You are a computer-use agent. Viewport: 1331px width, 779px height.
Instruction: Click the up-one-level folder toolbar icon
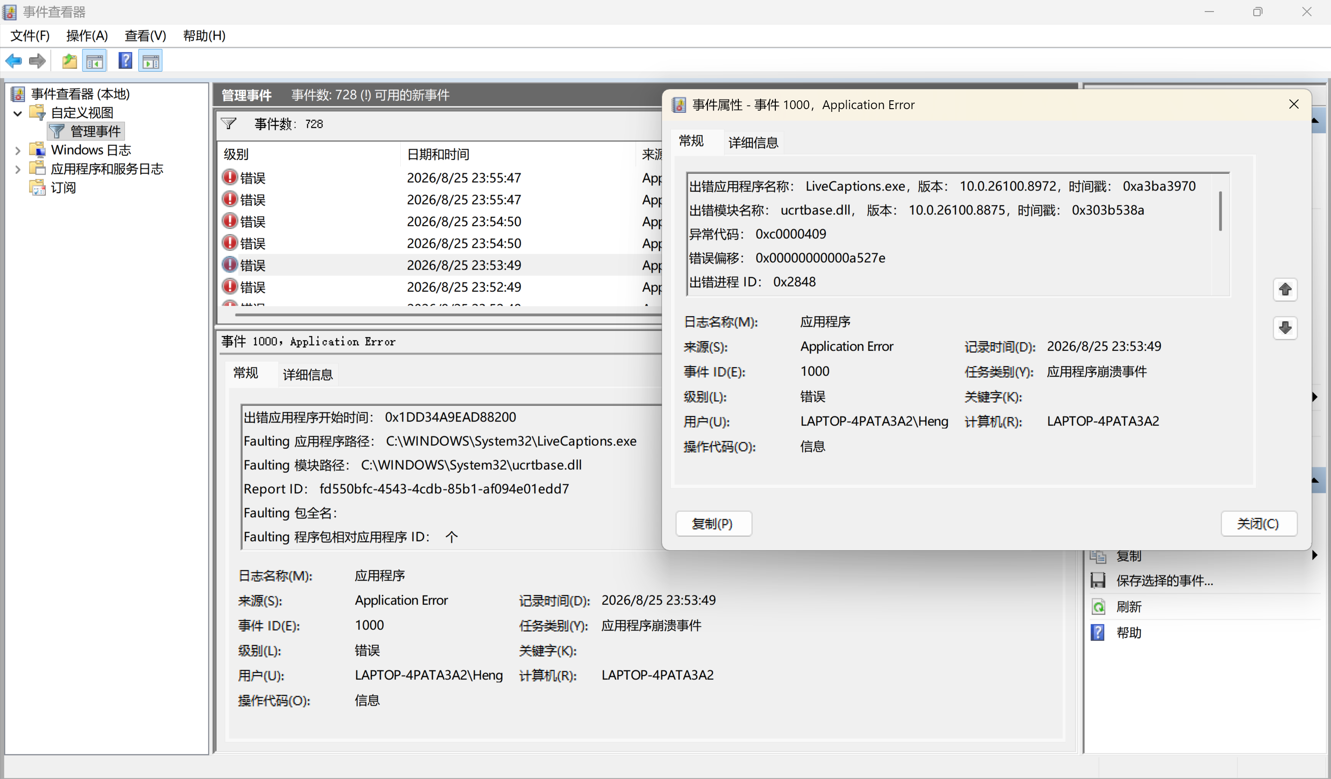pos(69,61)
